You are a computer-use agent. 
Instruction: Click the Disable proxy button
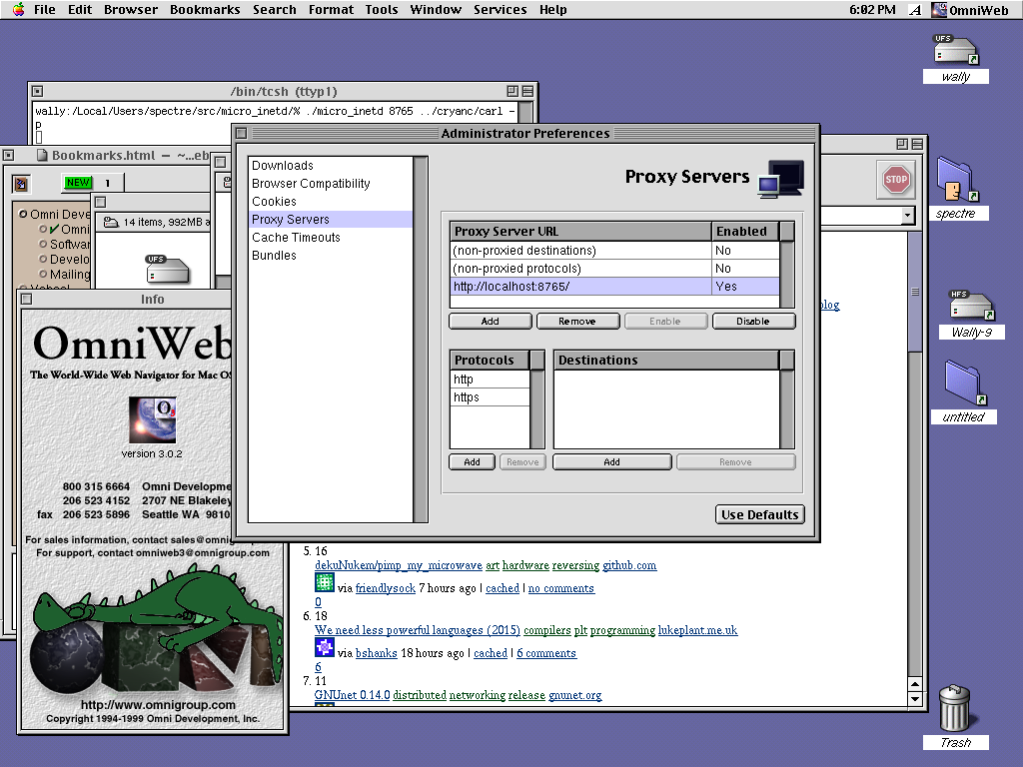[x=753, y=321]
